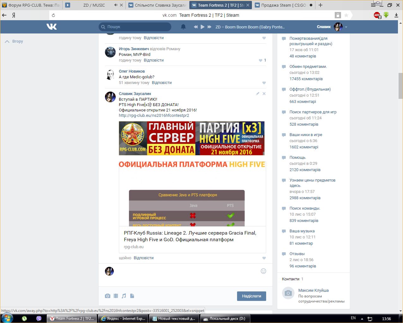Like Игорь Зинкевич's comment
403x323 pixels.
[261, 60]
